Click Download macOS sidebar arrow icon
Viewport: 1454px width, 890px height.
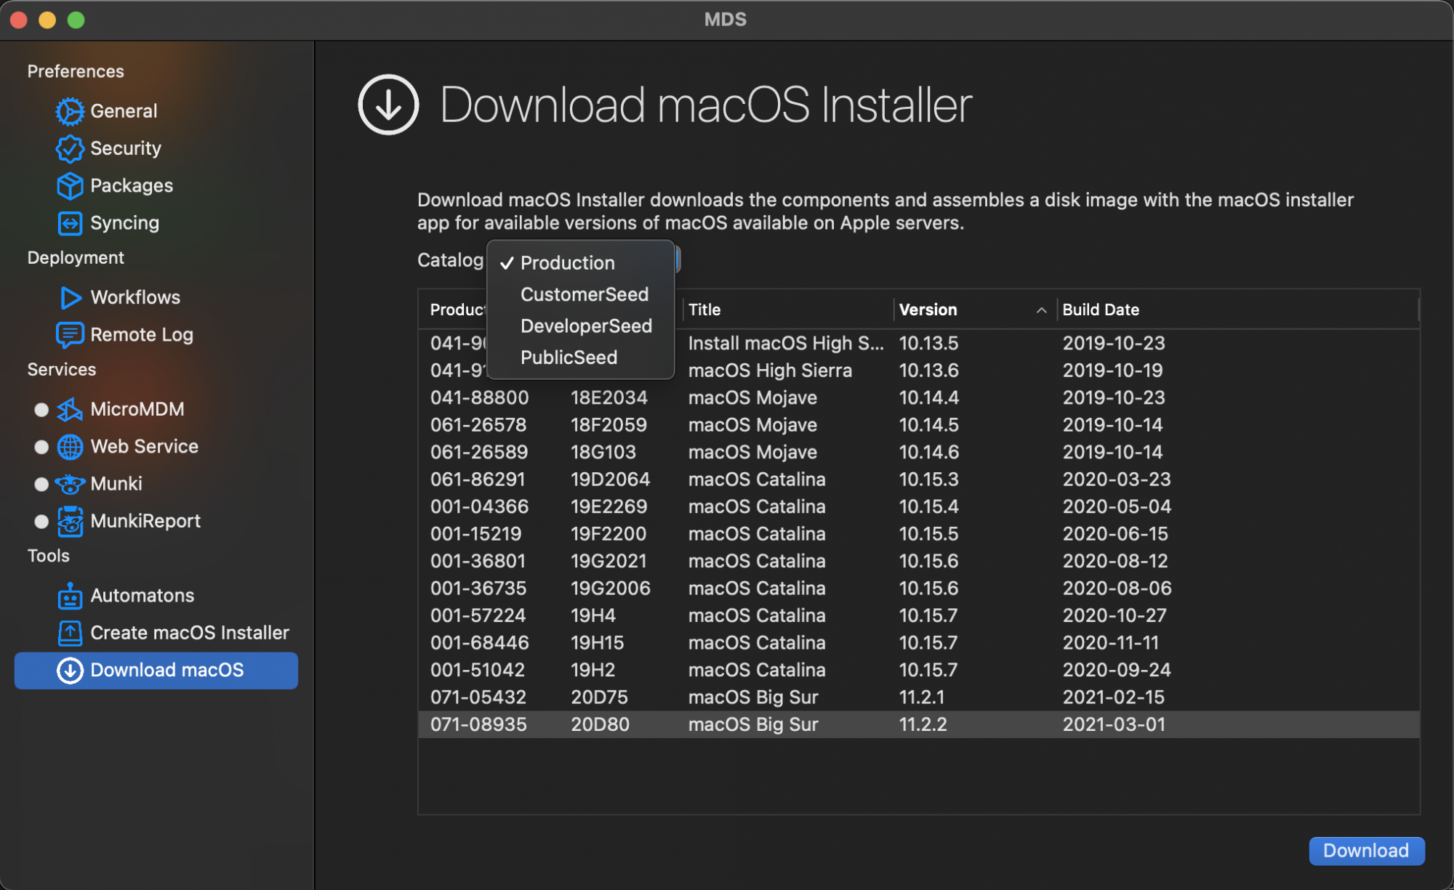pyautogui.click(x=70, y=671)
